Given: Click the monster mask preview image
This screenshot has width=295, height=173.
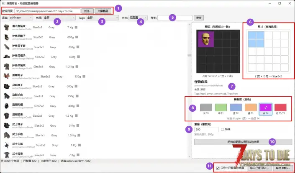Looking at the screenshot, I should pyautogui.click(x=206, y=39).
